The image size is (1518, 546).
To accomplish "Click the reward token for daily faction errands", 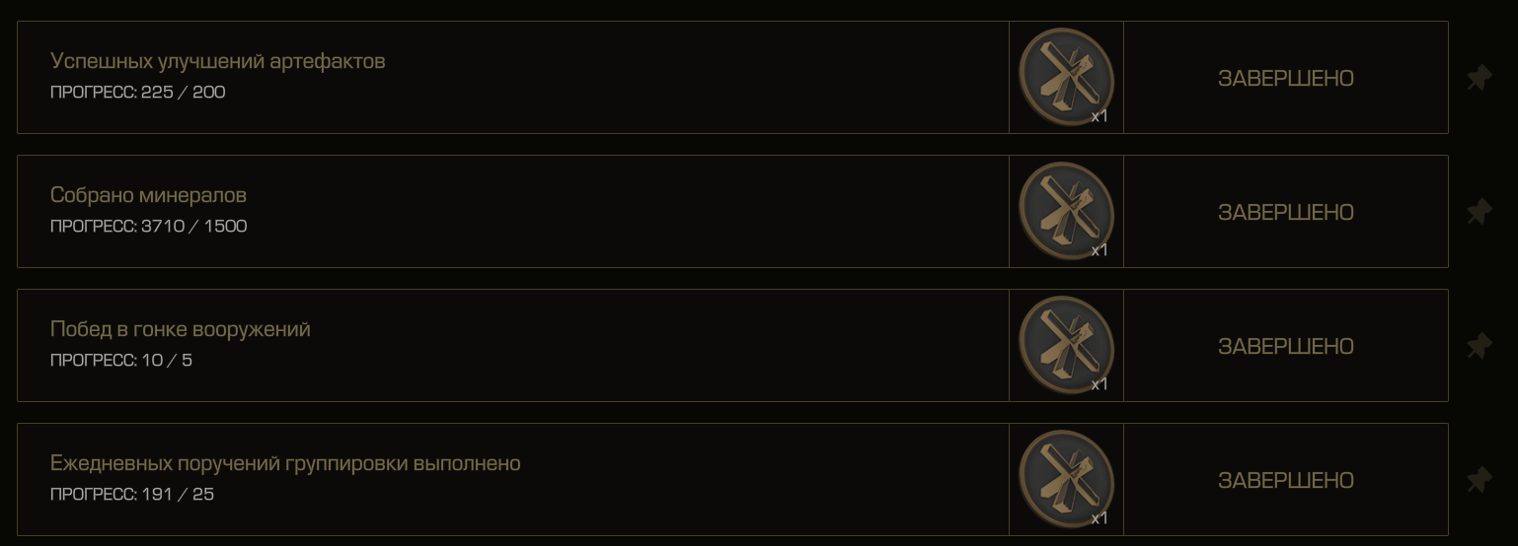I will coord(1066,479).
